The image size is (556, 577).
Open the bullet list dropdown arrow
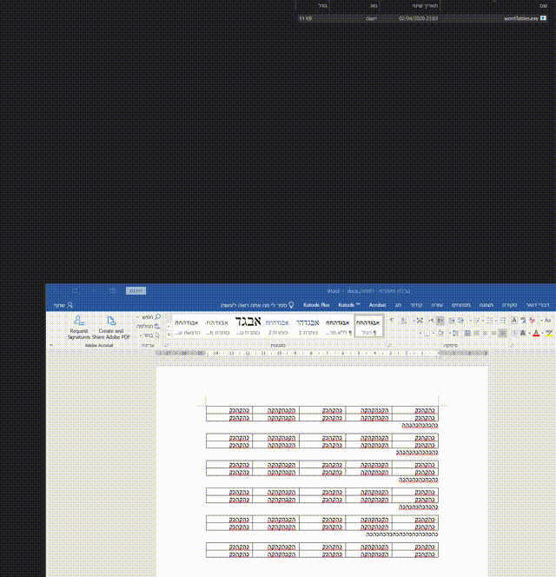[x=496, y=321]
